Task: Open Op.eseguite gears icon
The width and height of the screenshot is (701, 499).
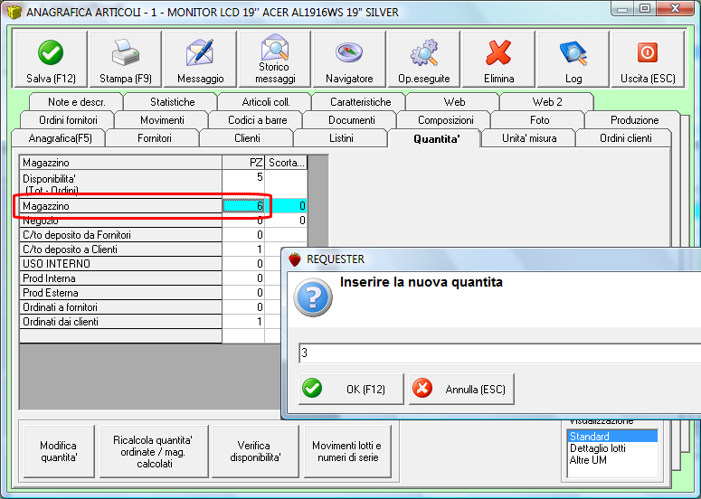Action: point(424,52)
